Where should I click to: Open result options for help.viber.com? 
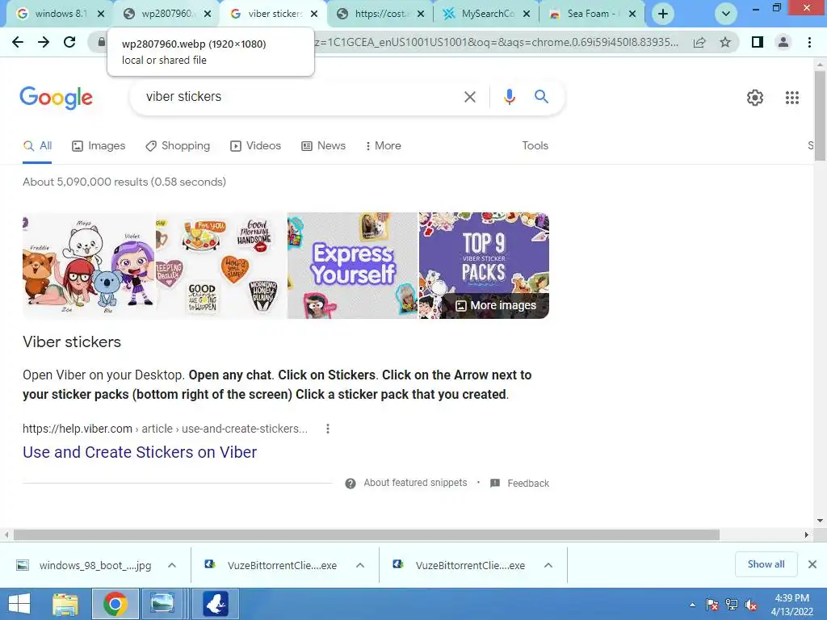tap(328, 429)
